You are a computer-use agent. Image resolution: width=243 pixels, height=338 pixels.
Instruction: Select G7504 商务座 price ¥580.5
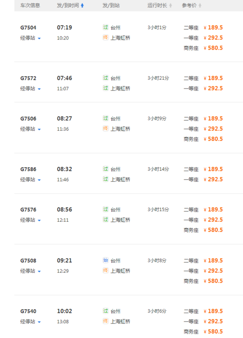pos(213,48)
